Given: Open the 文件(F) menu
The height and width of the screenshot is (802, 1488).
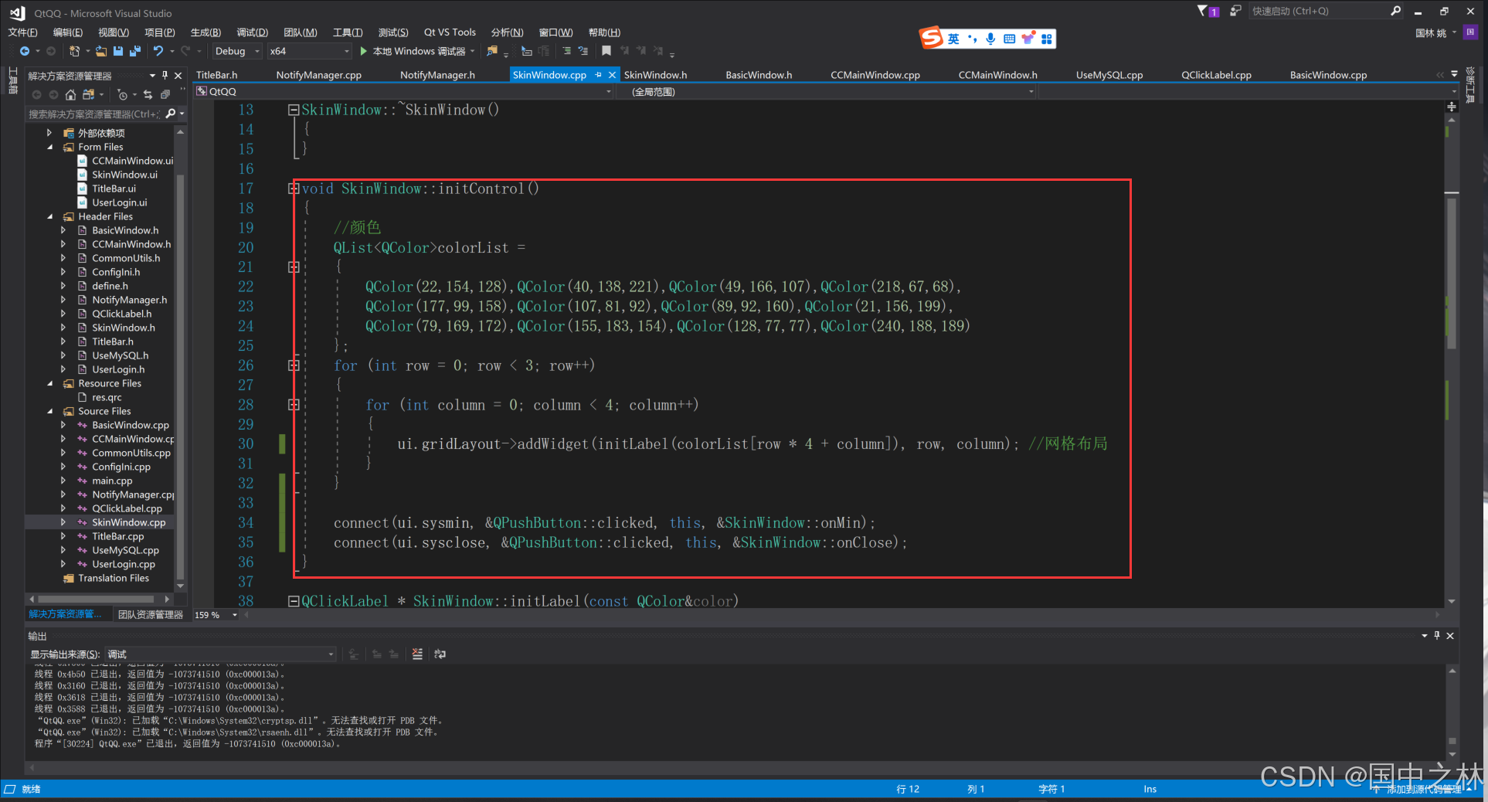Looking at the screenshot, I should [22, 32].
